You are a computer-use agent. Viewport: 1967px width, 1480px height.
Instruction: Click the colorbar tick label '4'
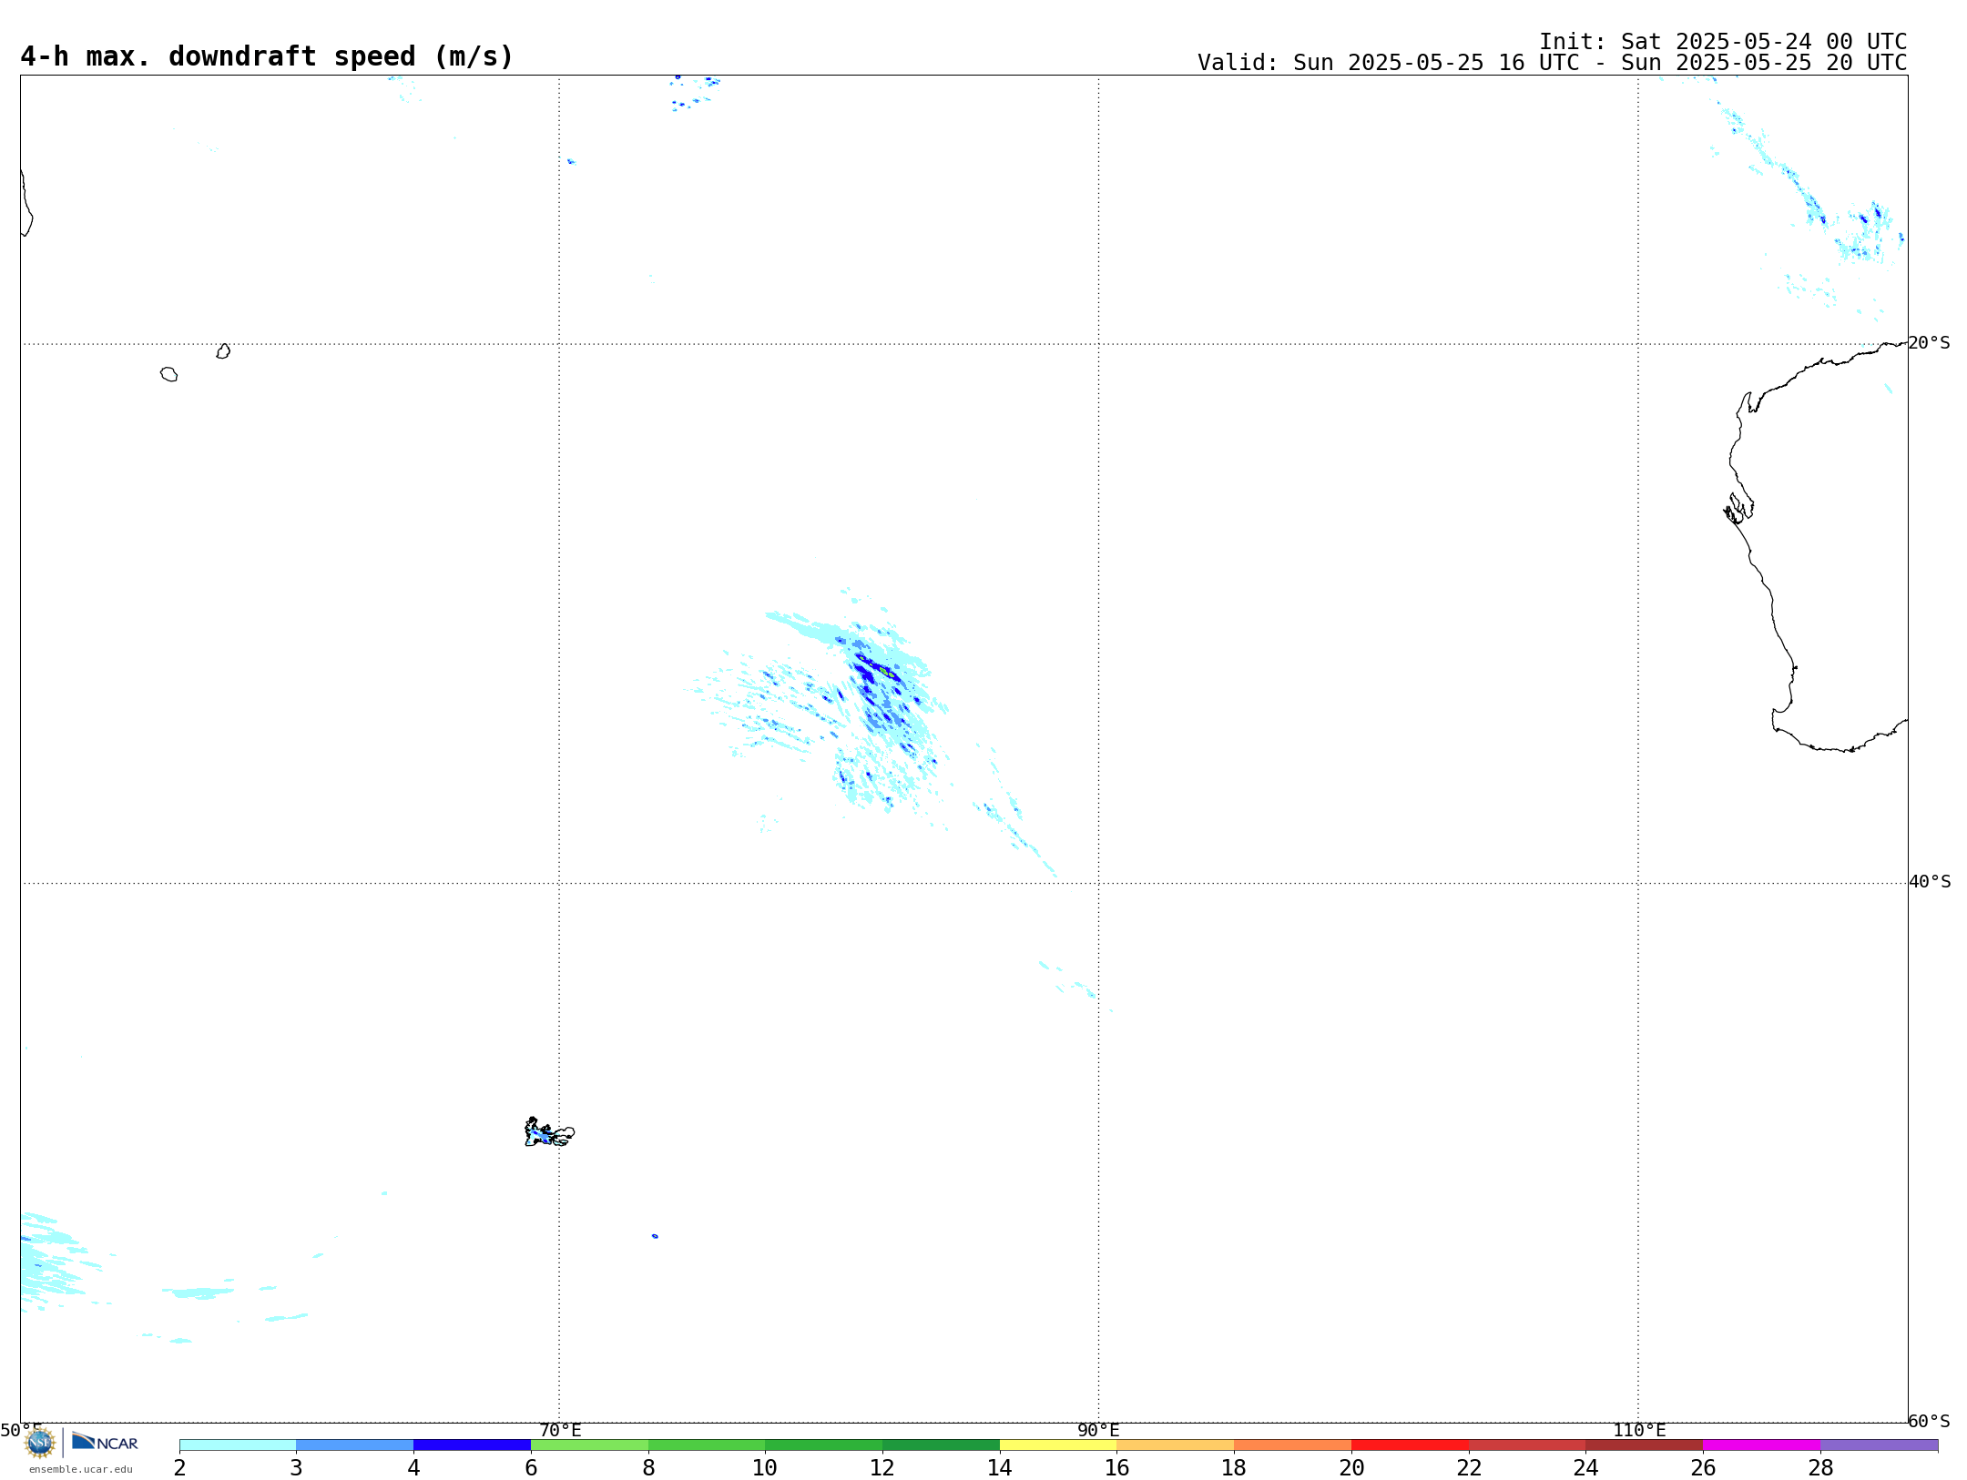413,1467
